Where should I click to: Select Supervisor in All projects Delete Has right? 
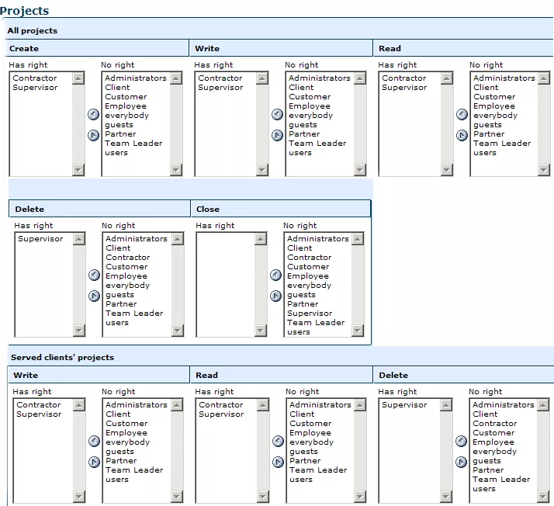[x=40, y=239]
